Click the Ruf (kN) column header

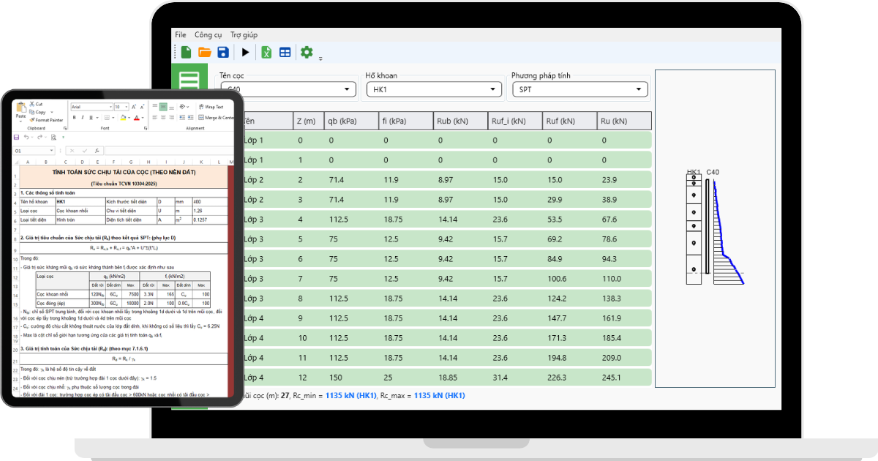[x=569, y=121]
